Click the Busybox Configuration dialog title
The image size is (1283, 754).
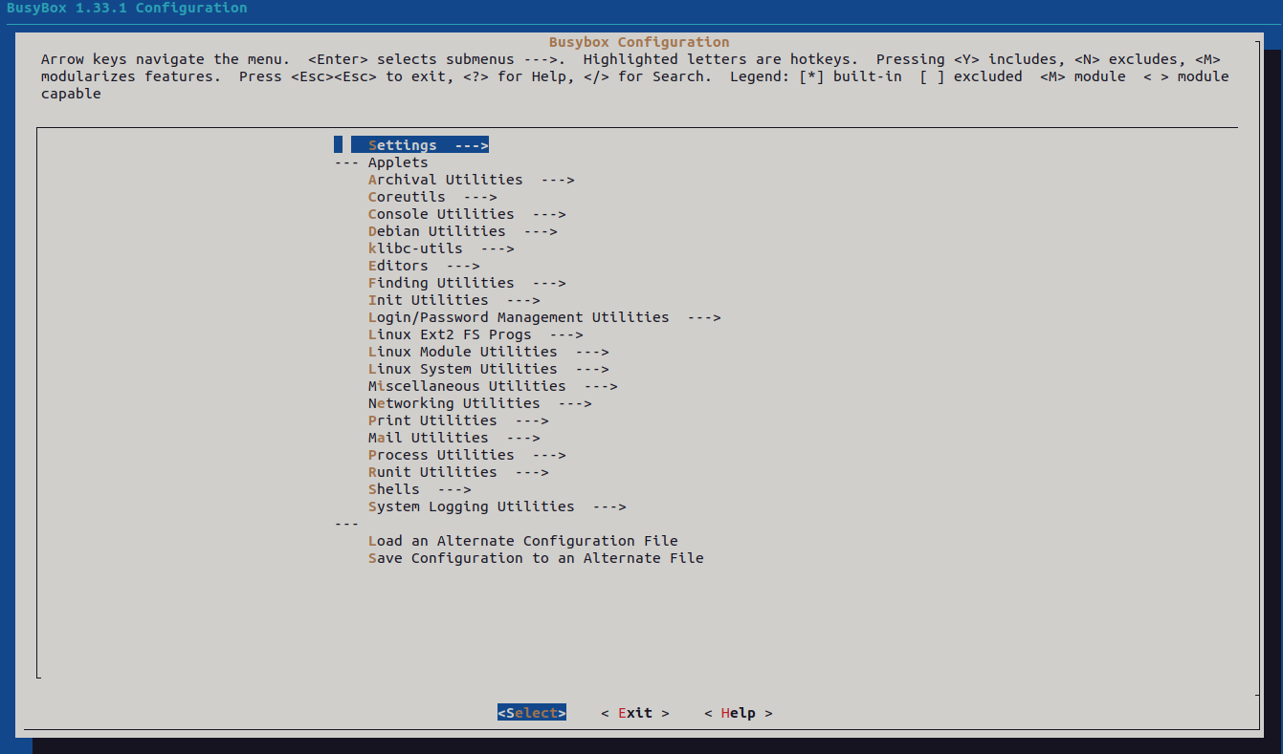tap(639, 42)
